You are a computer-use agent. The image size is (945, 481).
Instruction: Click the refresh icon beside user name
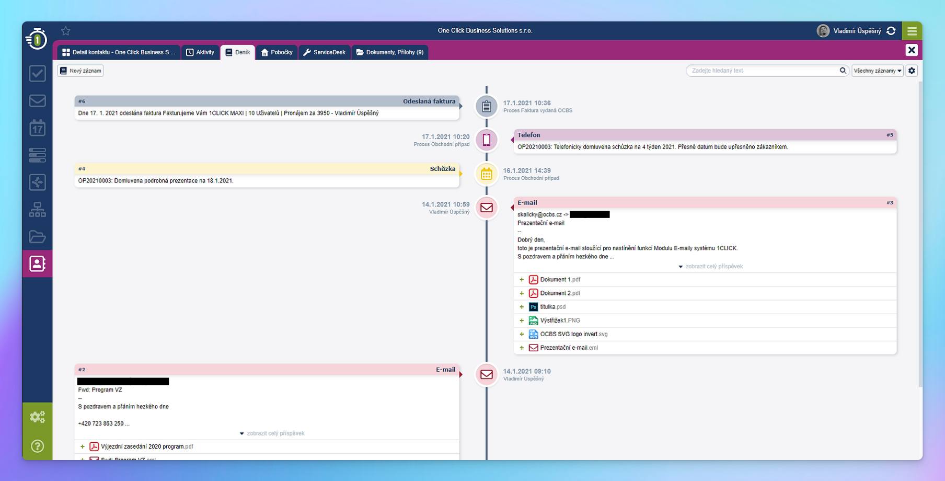[891, 31]
